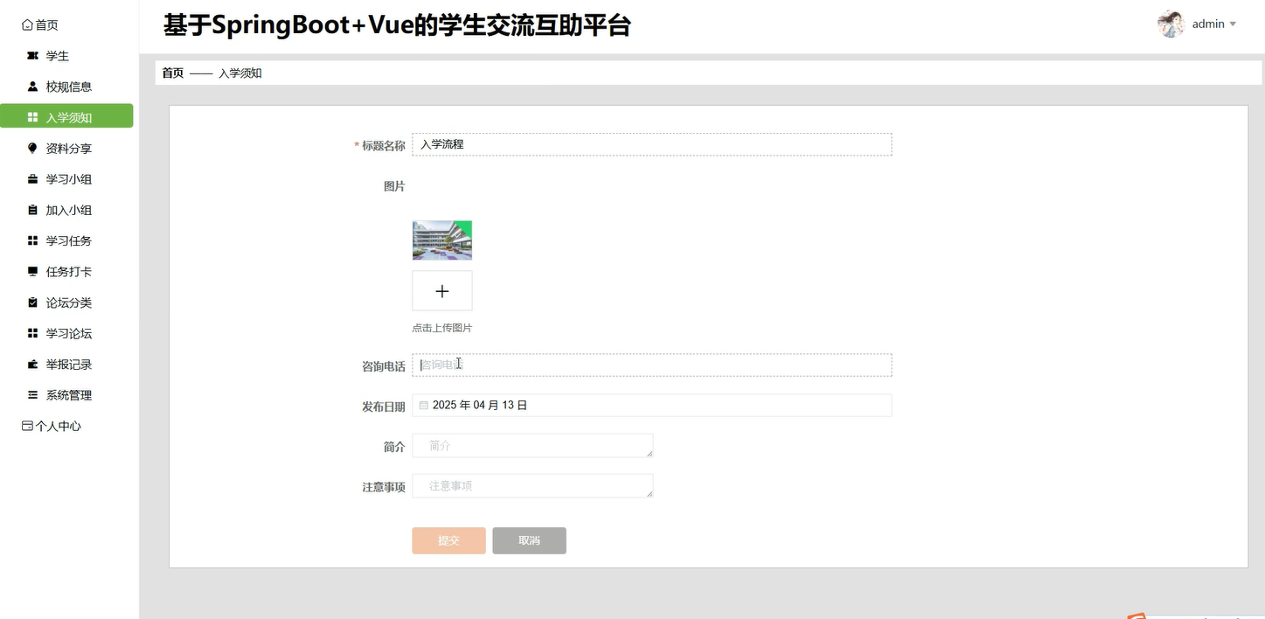Click the 学习任务 grid icon
The image size is (1265, 619).
[33, 241]
